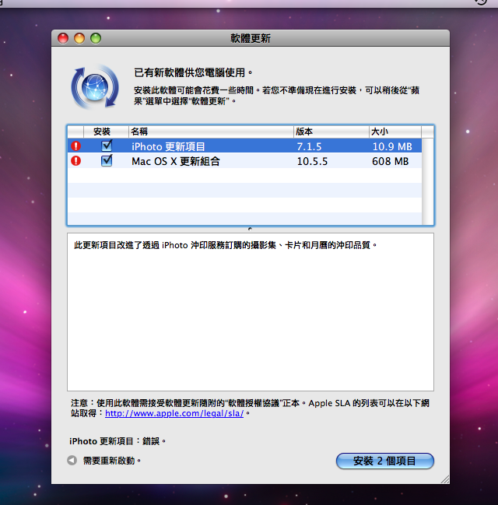
Task: Click the 需要重新啟動 label
Action: (112, 461)
